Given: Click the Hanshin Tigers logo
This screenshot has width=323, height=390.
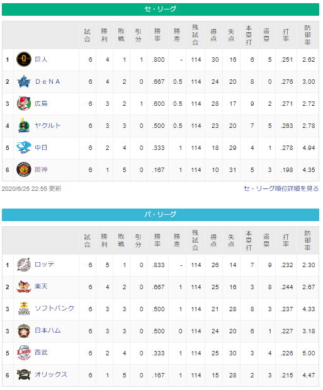Looking at the screenshot, I should [x=24, y=169].
